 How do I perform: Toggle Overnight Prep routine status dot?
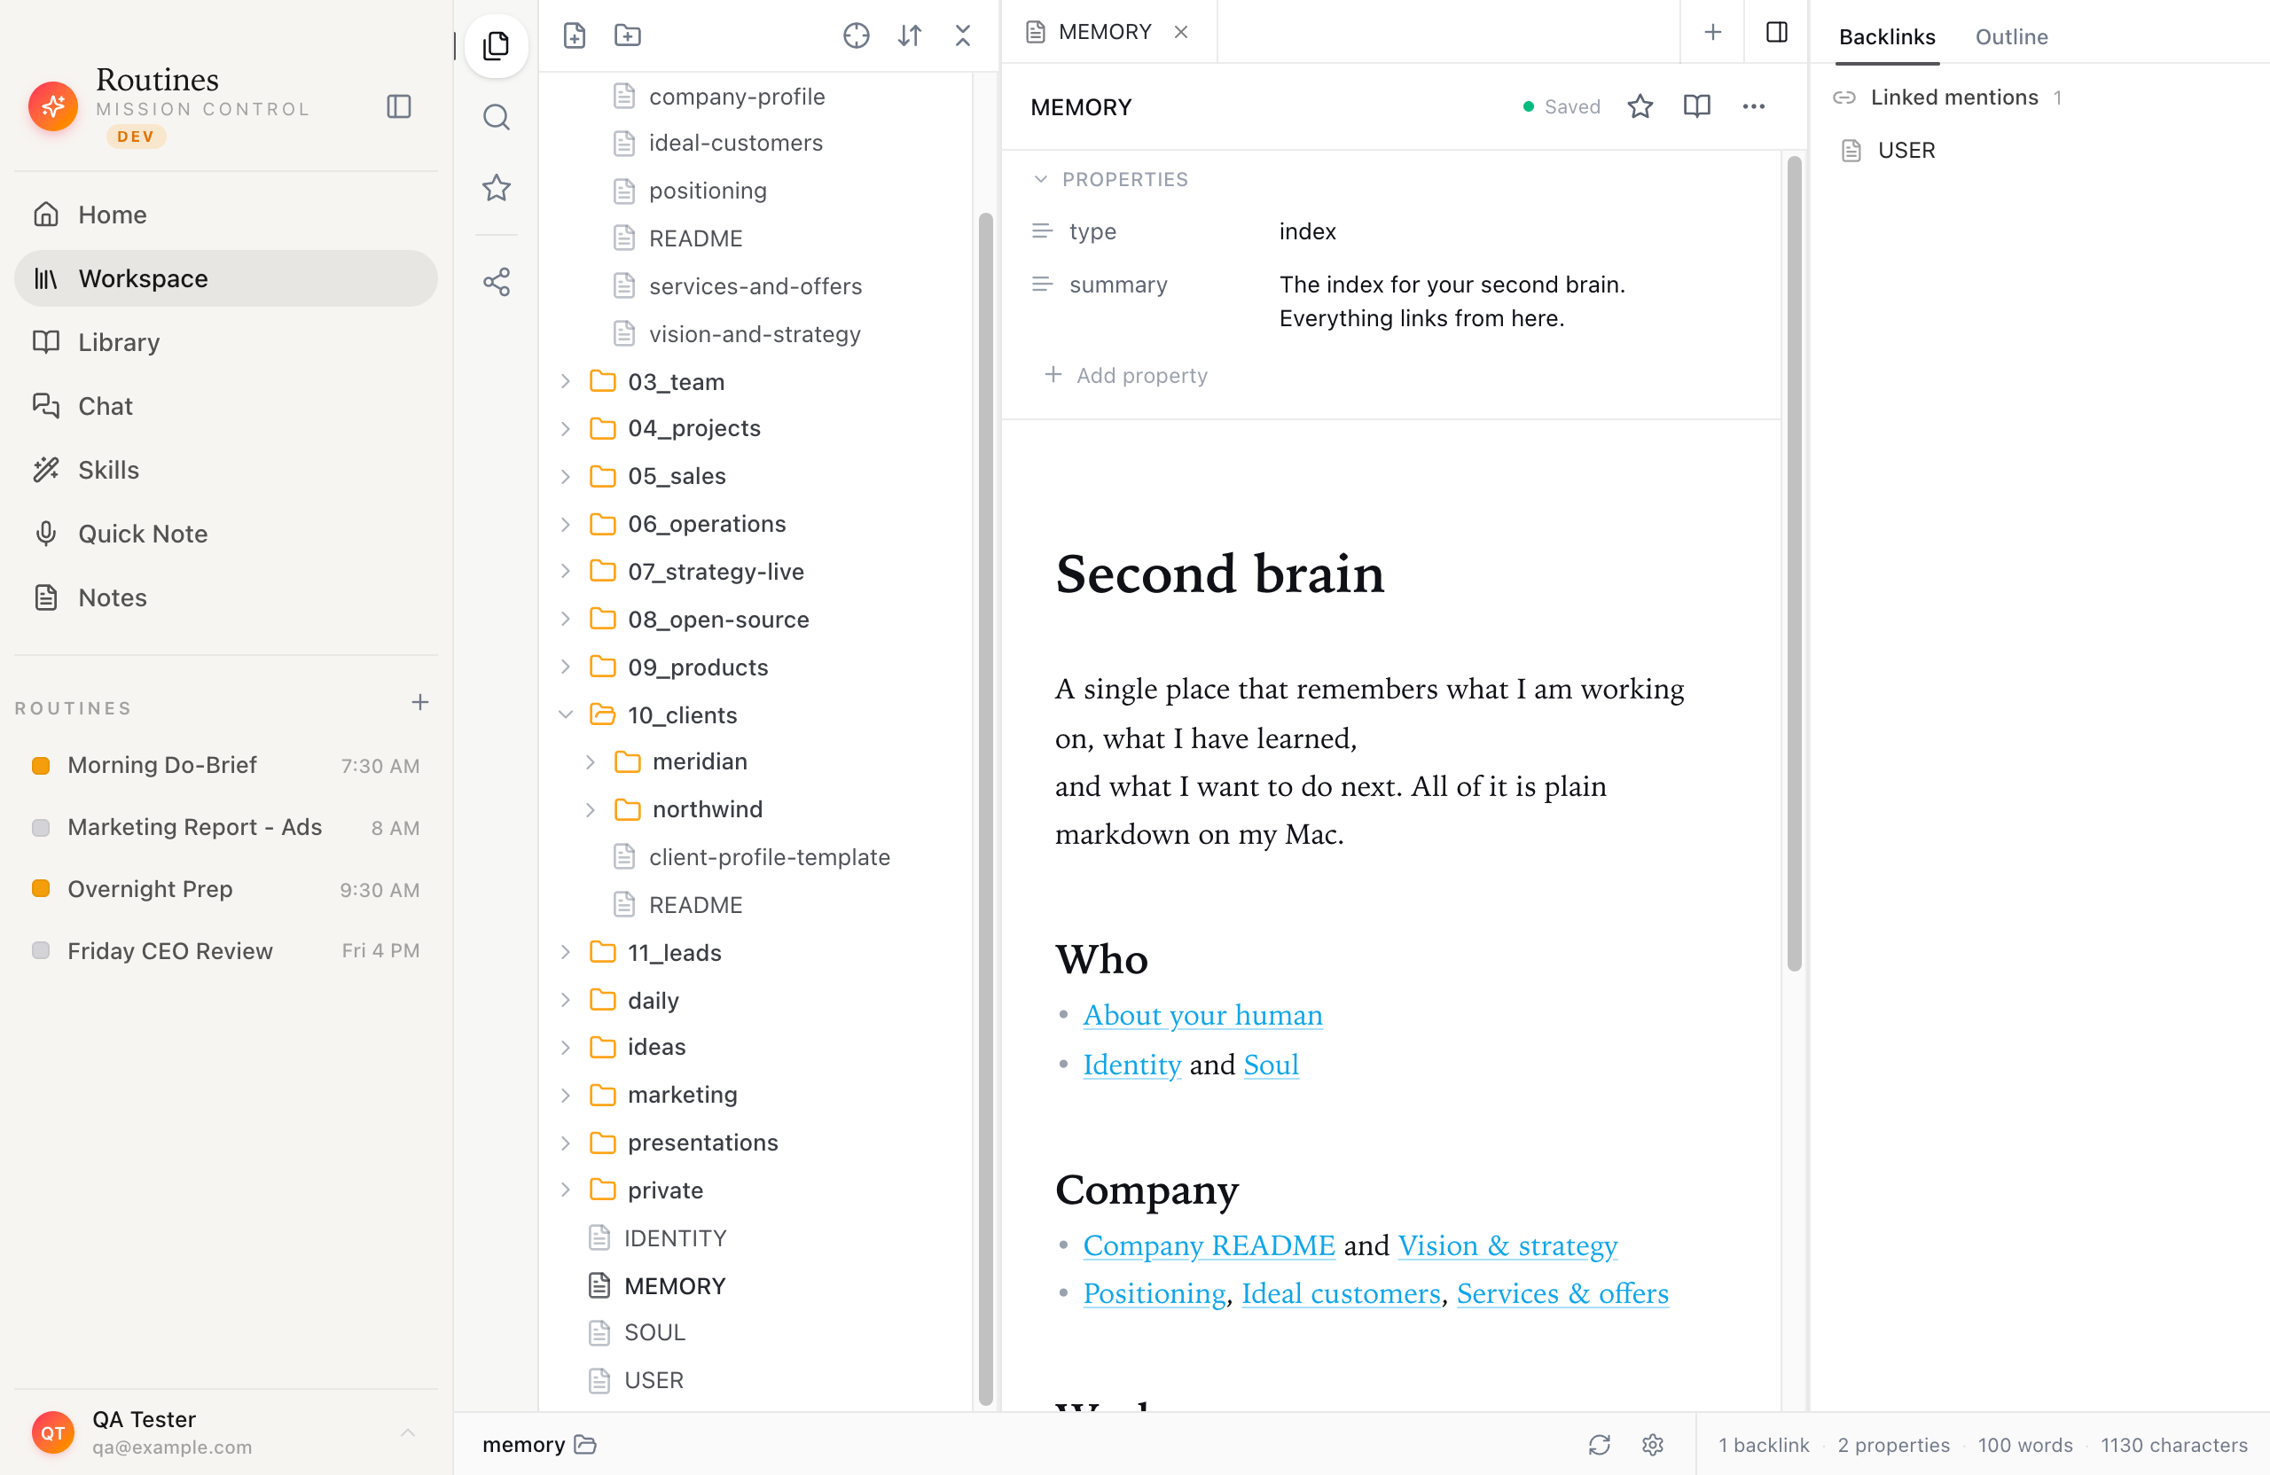pos(41,888)
